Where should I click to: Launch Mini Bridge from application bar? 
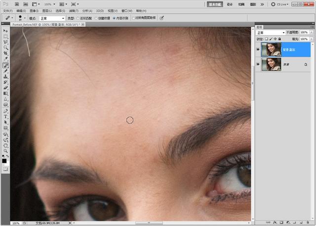[x=25, y=4]
